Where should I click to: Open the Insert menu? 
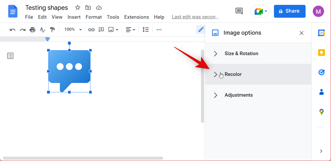(74, 17)
